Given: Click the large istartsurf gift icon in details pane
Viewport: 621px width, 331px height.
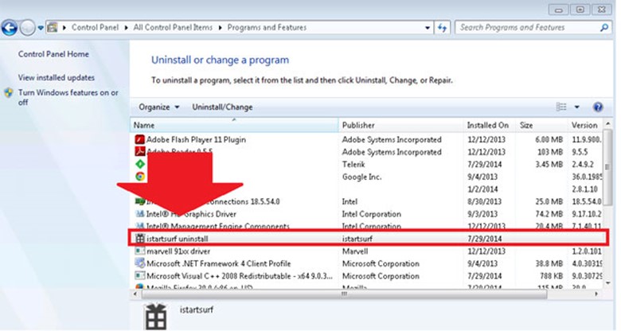Looking at the screenshot, I should 155,317.
